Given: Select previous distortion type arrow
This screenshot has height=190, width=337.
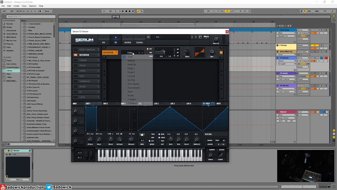Looking at the screenshot, I should click(139, 53).
